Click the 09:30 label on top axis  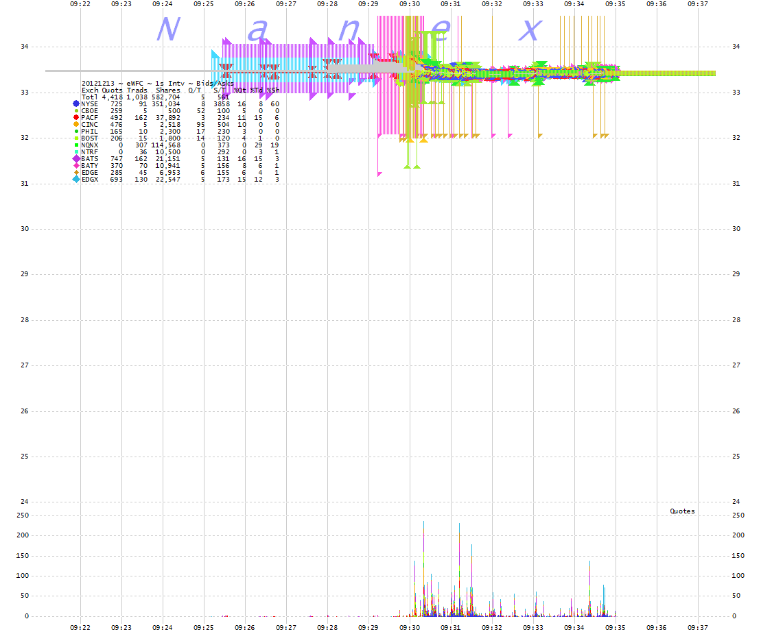coord(410,4)
